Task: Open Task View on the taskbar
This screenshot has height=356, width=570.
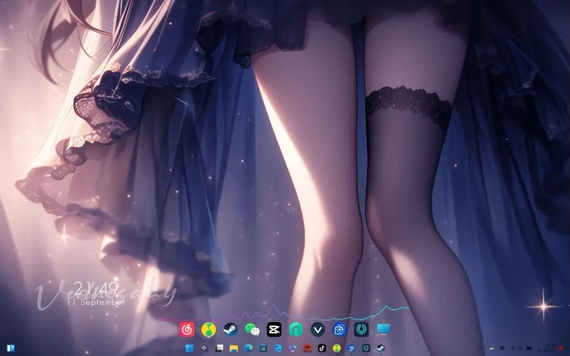Action: (x=219, y=349)
